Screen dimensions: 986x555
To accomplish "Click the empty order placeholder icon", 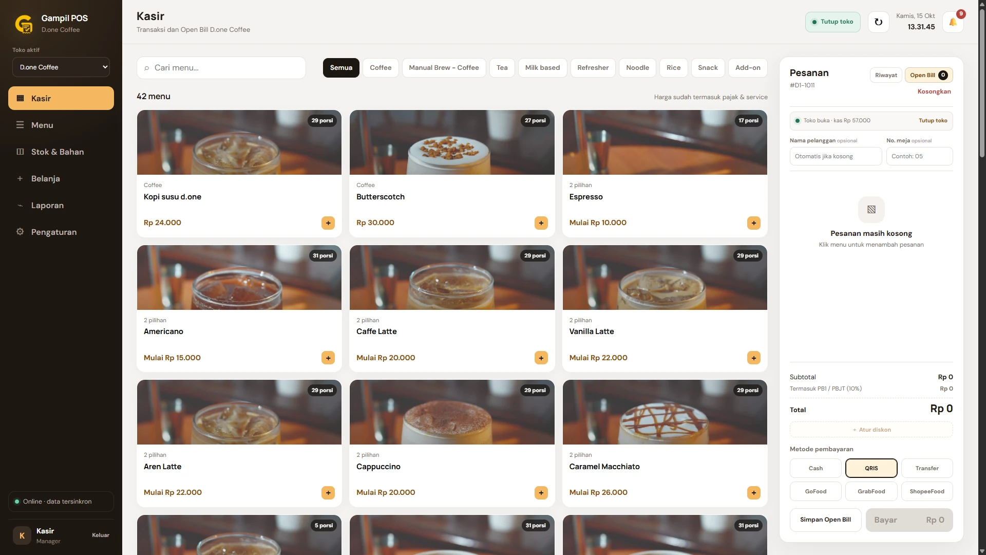I will pyautogui.click(x=871, y=210).
